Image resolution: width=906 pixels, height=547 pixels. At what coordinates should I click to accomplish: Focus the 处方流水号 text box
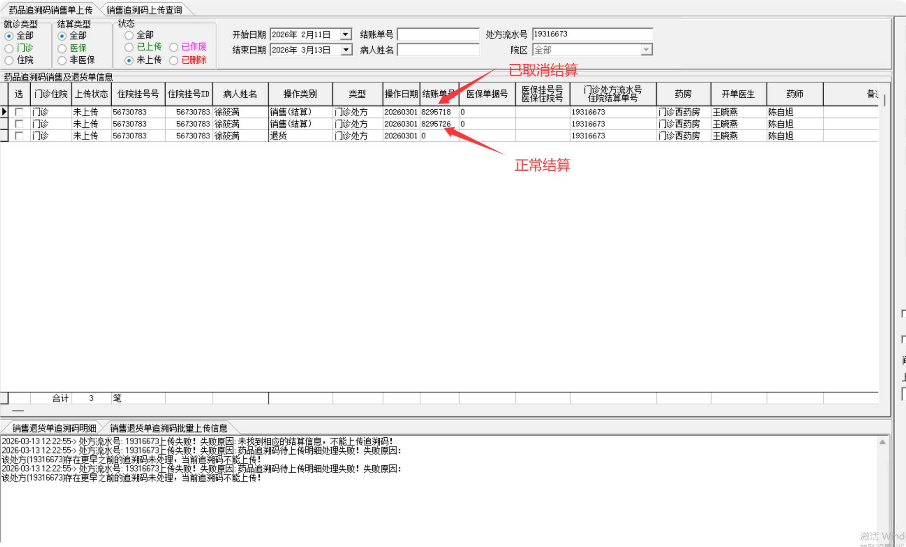click(x=592, y=34)
